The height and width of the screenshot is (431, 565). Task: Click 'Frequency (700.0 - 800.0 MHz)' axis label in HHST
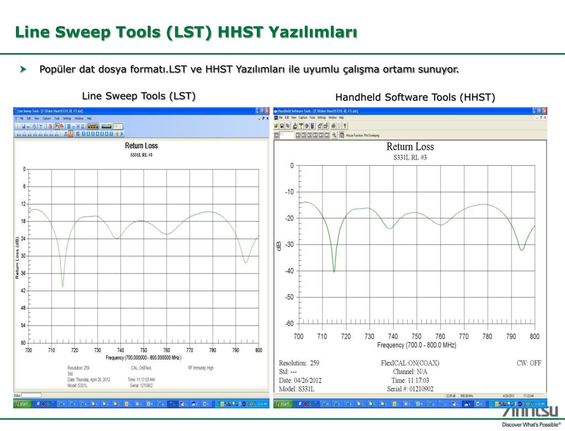pyautogui.click(x=416, y=345)
